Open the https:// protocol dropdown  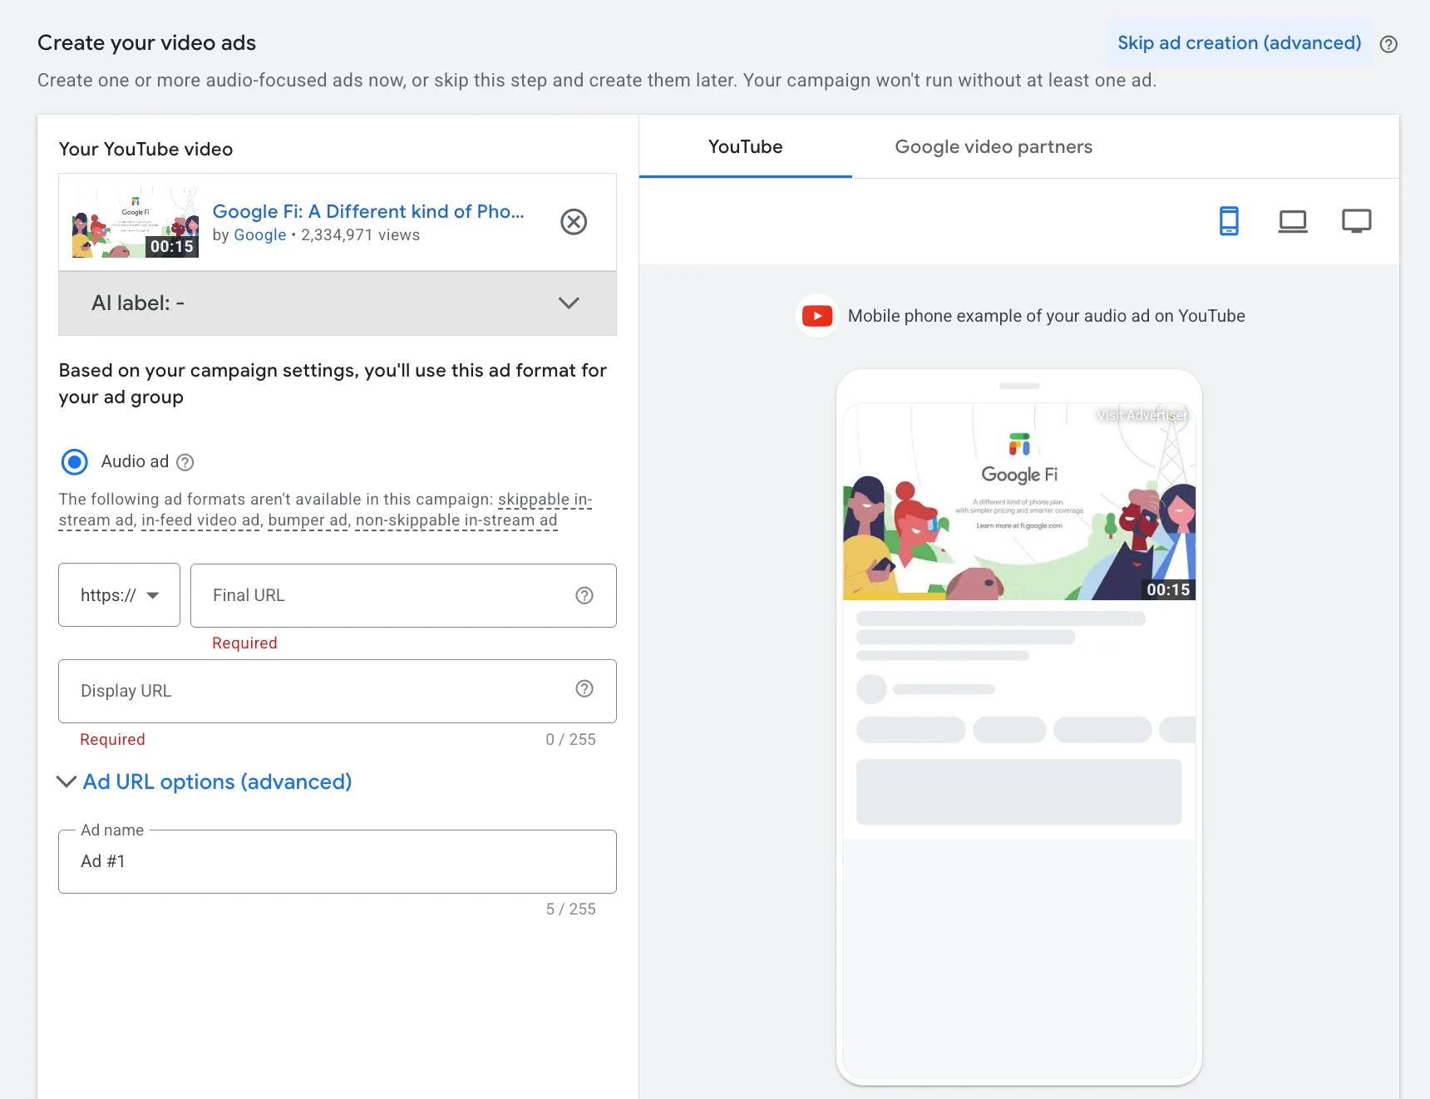[119, 595]
